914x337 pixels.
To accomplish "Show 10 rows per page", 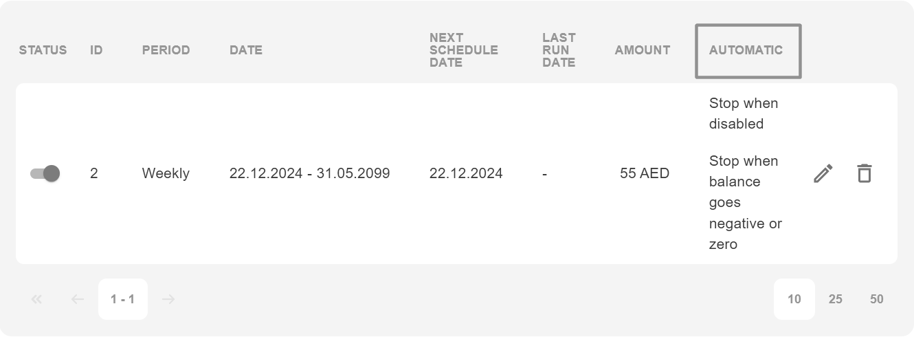I will click(x=794, y=299).
